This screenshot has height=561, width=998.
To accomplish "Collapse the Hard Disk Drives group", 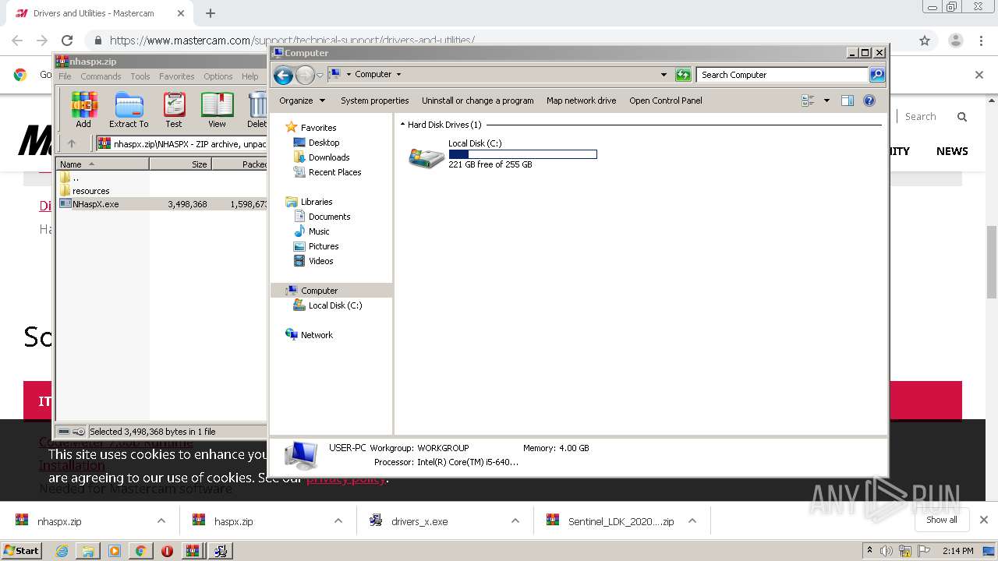I will [x=403, y=125].
